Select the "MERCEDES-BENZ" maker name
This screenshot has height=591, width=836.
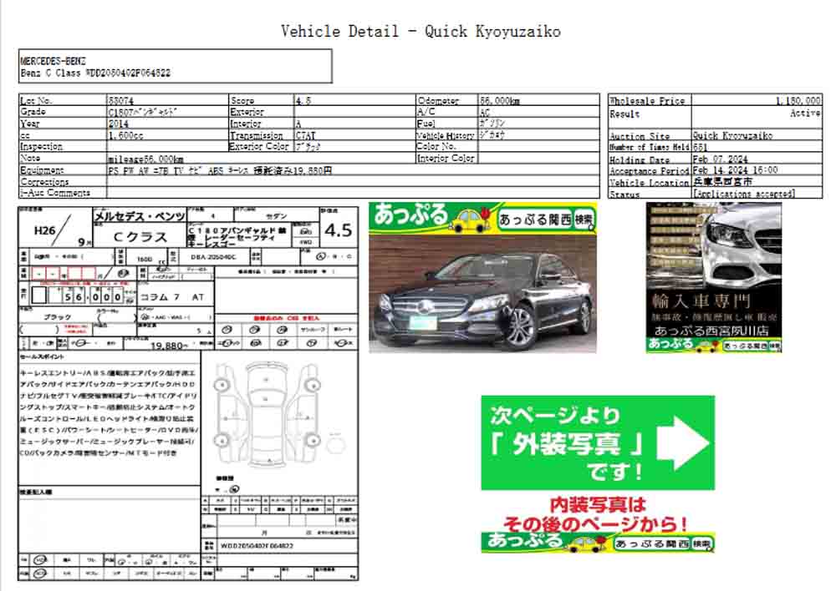tap(53, 61)
